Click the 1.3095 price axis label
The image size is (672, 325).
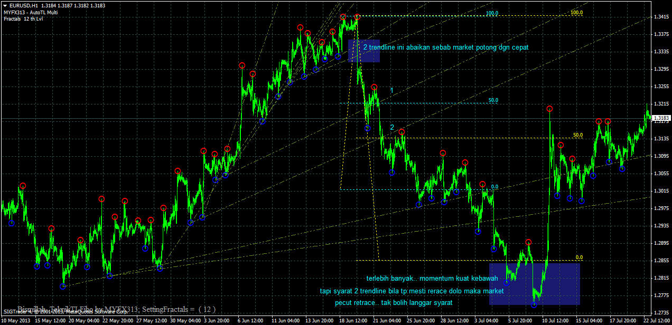coord(662,156)
